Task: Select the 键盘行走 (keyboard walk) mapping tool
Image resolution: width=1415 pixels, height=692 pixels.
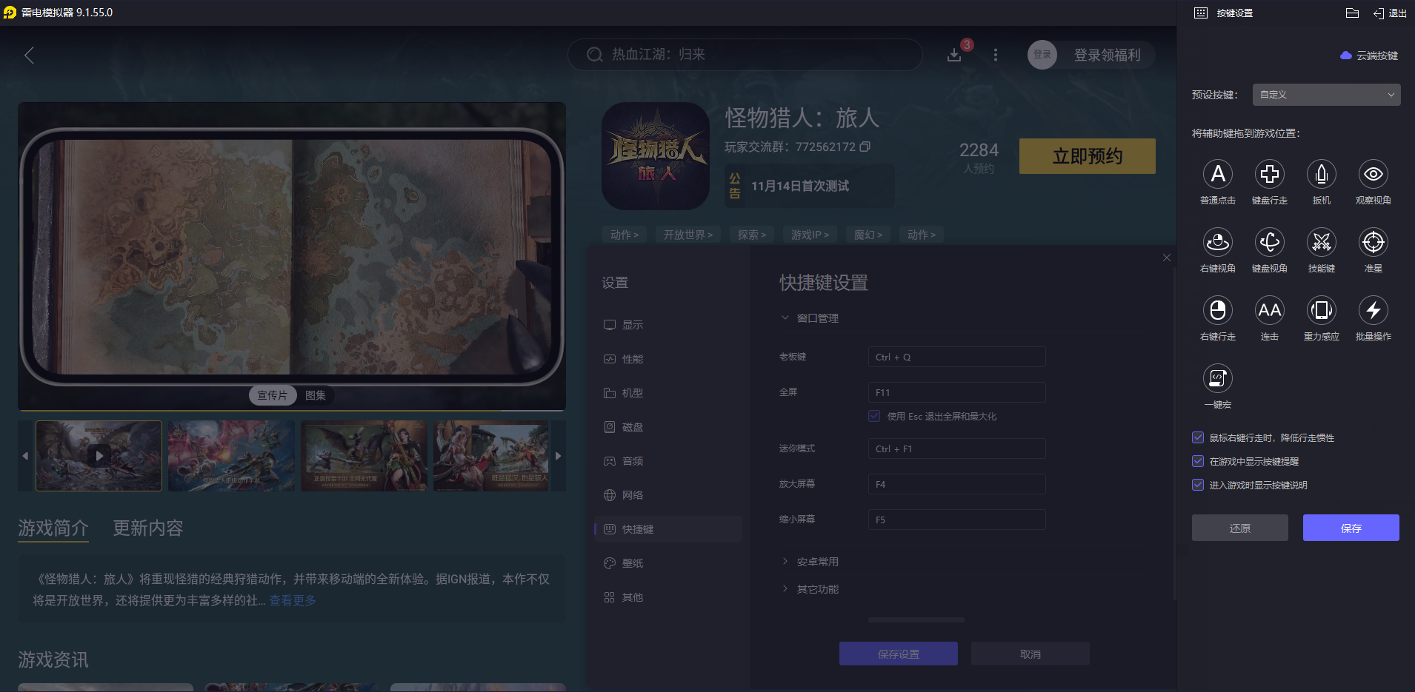Action: coord(1269,175)
